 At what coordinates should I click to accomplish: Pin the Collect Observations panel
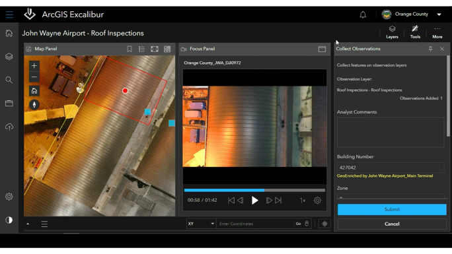point(430,49)
